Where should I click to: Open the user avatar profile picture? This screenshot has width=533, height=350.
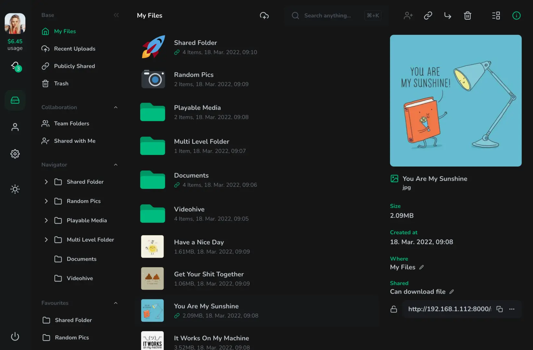15,23
